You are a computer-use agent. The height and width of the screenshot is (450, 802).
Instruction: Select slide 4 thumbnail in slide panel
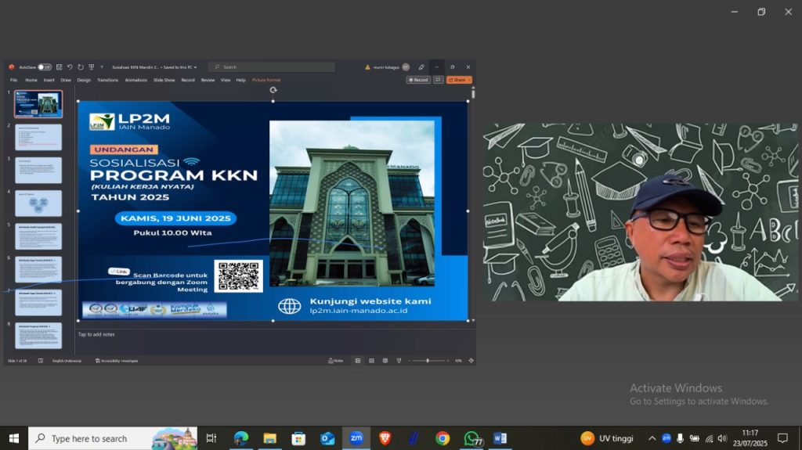(x=38, y=203)
